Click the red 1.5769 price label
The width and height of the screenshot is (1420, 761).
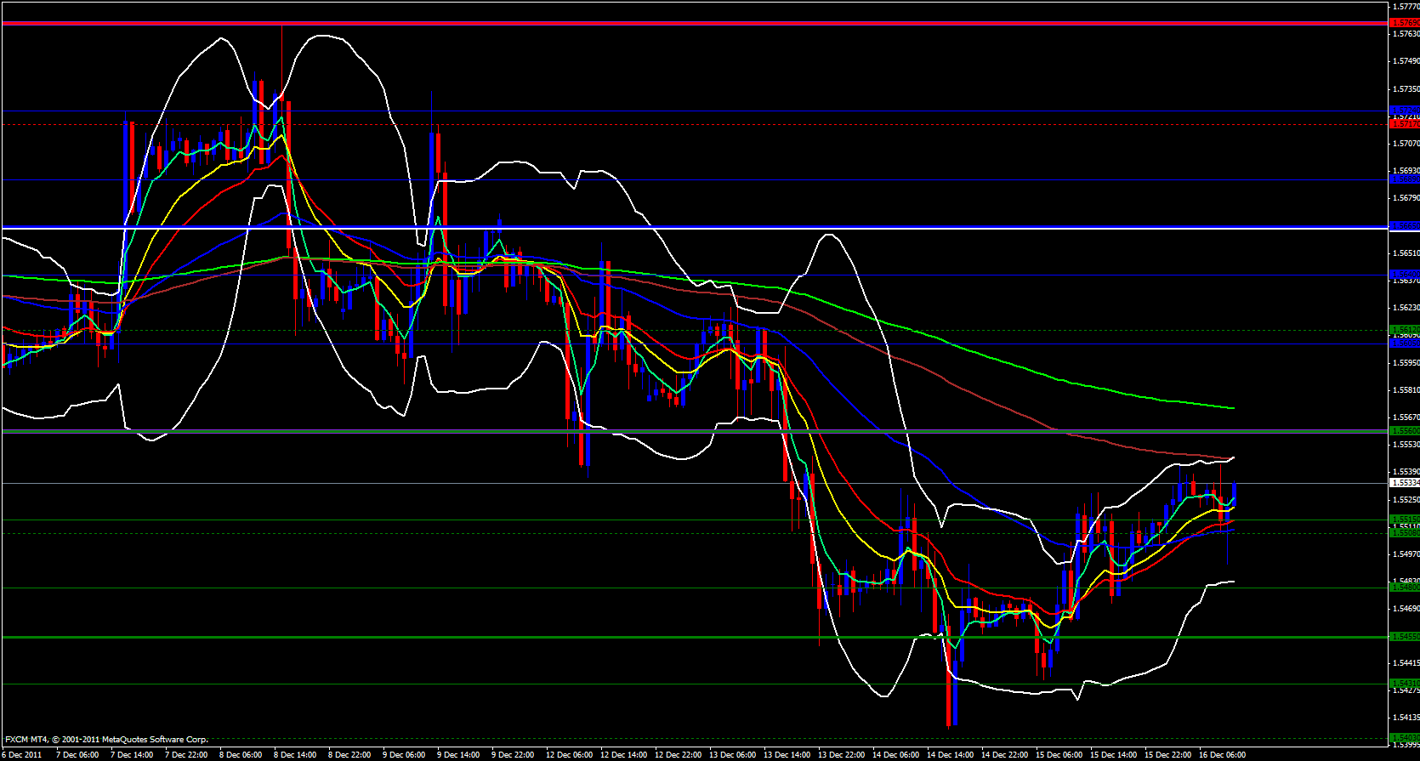coord(1404,23)
